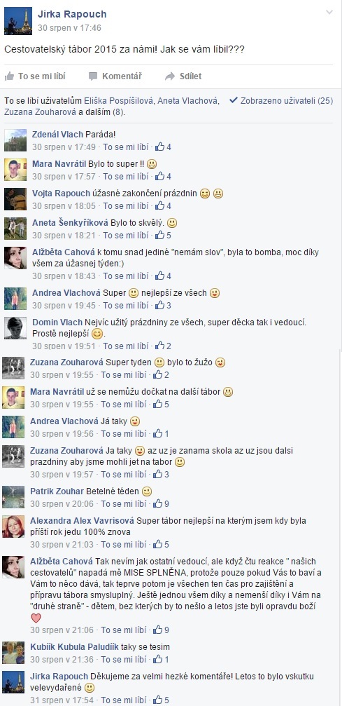This screenshot has width=342, height=706.
Task: Open the like count on Aneta Šenkyříková's comment
Action: coord(163,235)
